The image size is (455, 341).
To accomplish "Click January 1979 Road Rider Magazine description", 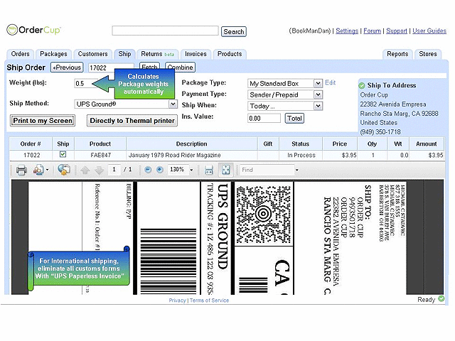I will tap(174, 155).
